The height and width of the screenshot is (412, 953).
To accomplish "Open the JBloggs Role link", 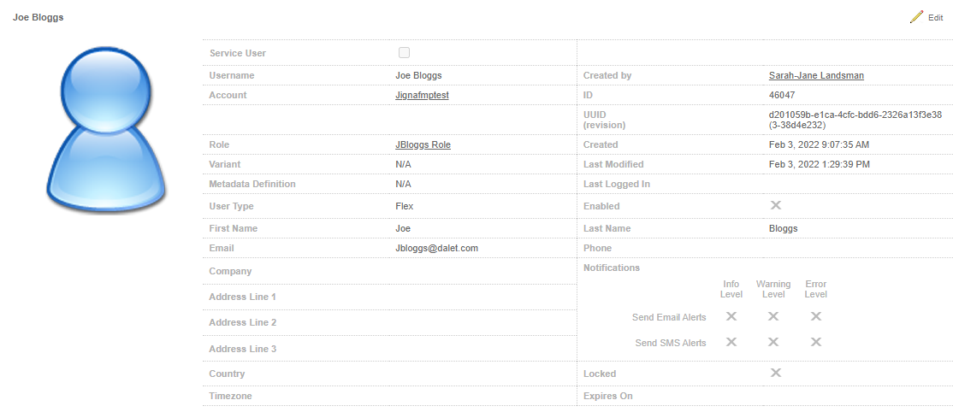I will pyautogui.click(x=423, y=144).
